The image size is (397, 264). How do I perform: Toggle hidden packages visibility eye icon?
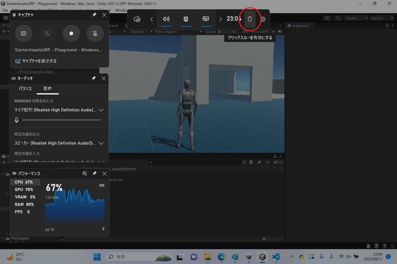tap(278, 162)
